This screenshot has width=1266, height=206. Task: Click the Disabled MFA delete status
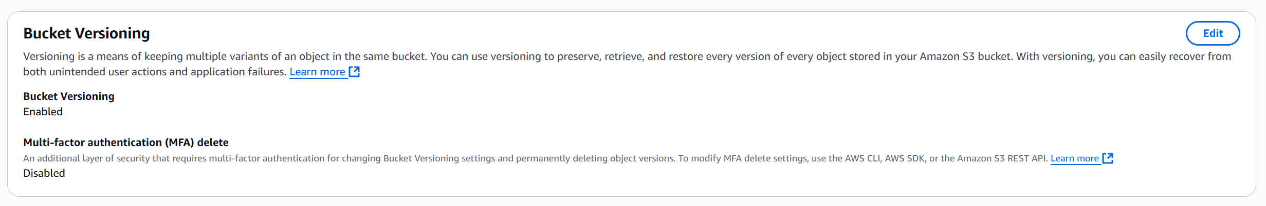pyautogui.click(x=44, y=173)
